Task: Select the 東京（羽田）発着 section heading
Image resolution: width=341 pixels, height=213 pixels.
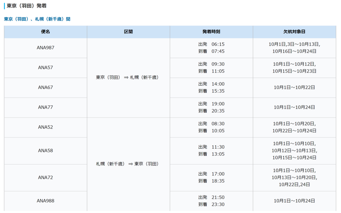Action: pos(27,6)
